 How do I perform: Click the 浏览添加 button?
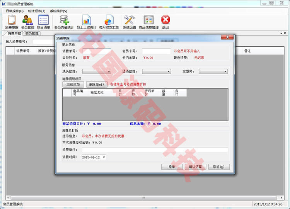[73, 85]
